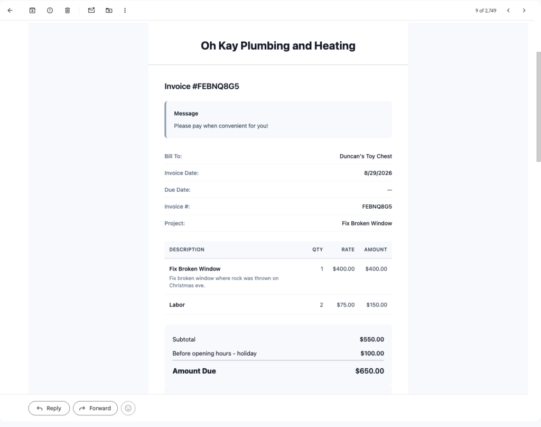Screen dimensions: 541x427
Task: Click the Forward button
Action: pos(95,408)
